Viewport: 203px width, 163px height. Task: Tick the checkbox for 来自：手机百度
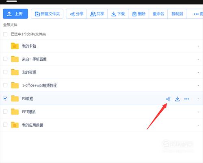(5, 59)
